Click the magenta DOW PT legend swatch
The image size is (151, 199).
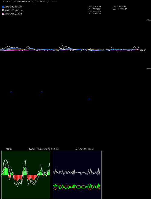3,14
